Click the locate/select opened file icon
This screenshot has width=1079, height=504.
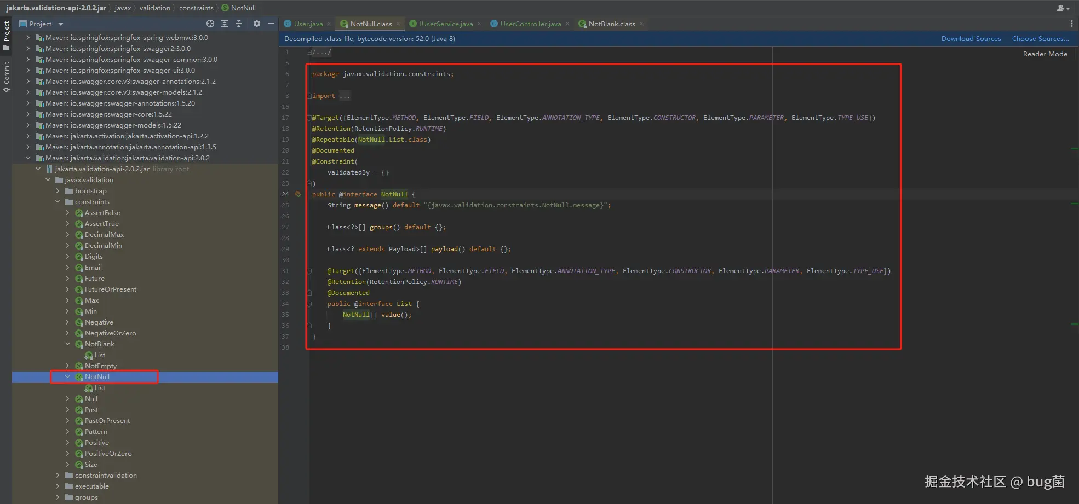point(210,24)
